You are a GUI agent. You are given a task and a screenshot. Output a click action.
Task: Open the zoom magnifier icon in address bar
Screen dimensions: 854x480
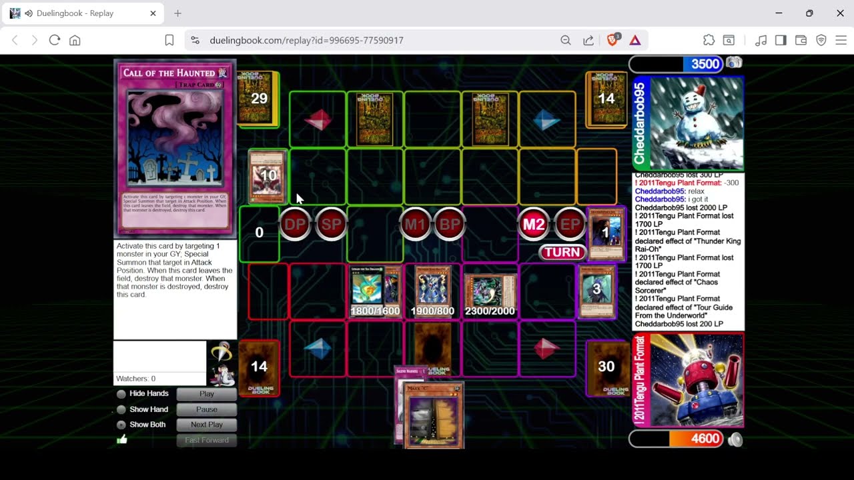[x=566, y=40]
